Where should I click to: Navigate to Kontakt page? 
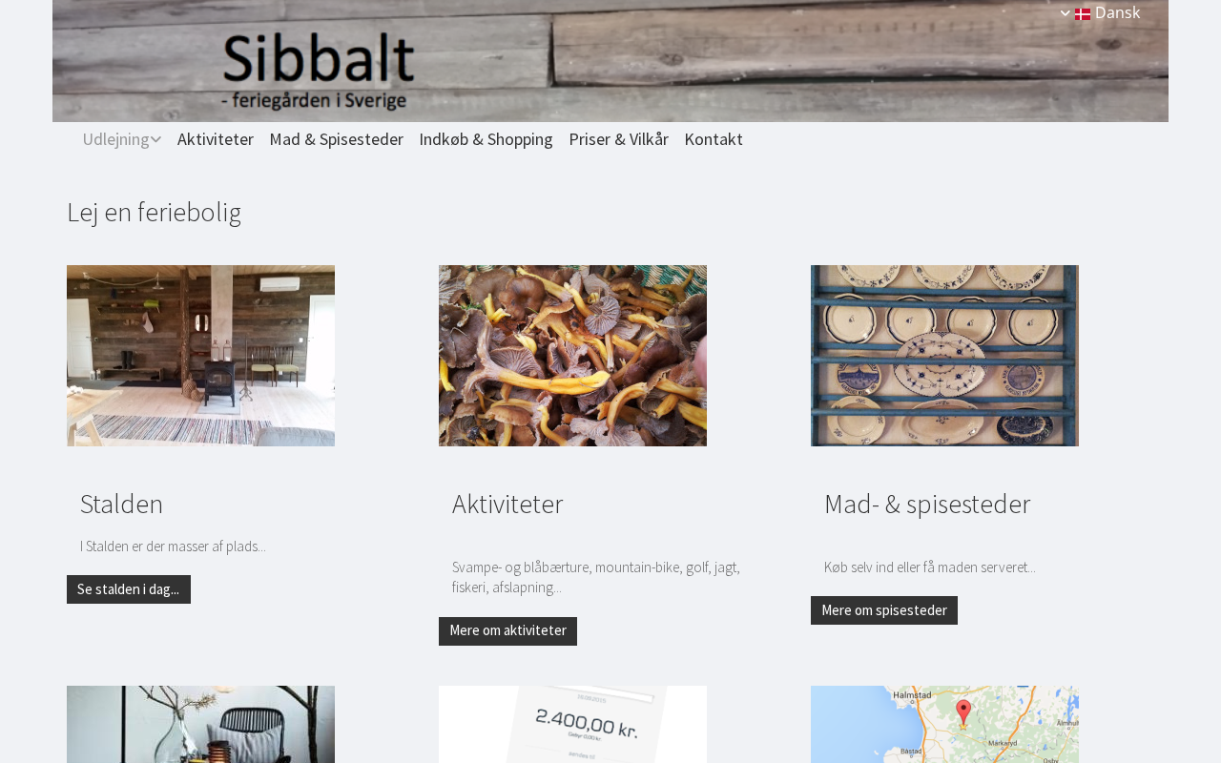pos(714,139)
